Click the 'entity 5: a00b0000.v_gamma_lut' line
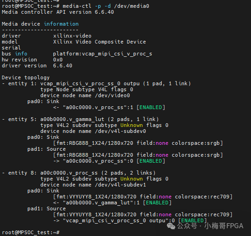 point(80,119)
